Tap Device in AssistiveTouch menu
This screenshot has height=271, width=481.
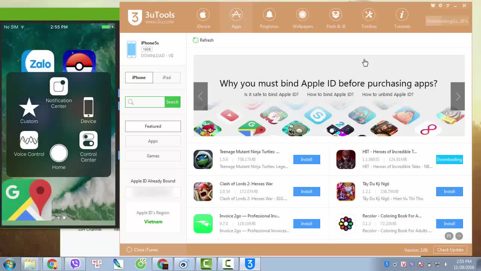point(88,111)
